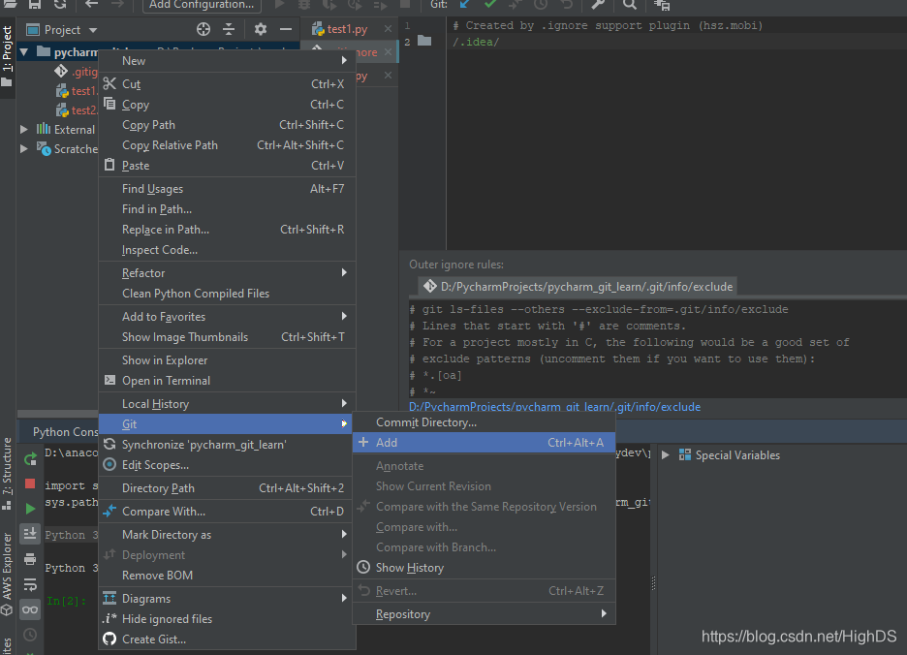Hide the Project panel with minus icon
907x655 pixels.
(x=286, y=29)
